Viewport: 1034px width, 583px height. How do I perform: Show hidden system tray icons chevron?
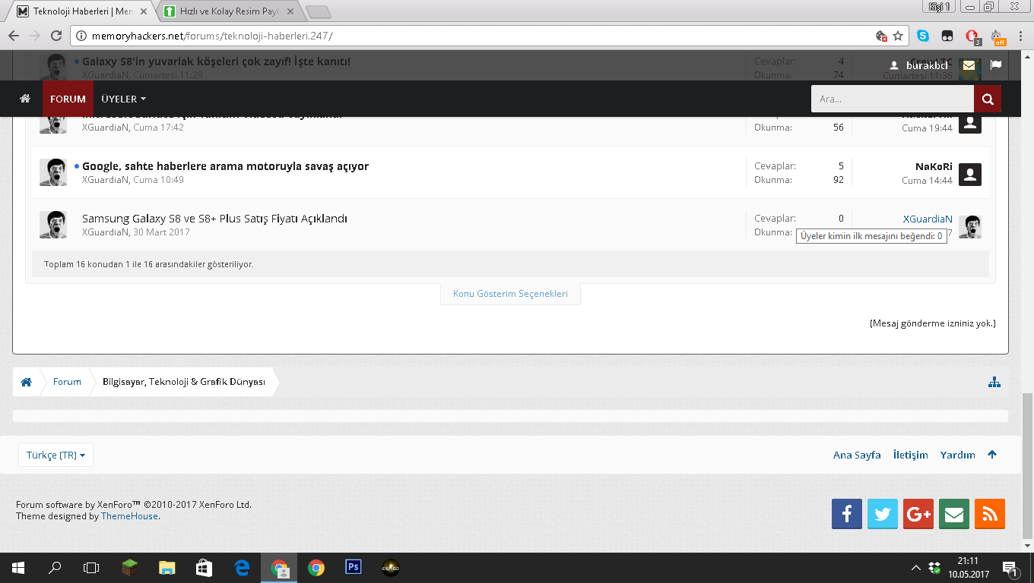(x=915, y=568)
